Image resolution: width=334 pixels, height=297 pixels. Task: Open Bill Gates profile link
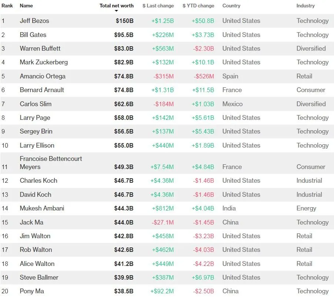[x=33, y=35]
